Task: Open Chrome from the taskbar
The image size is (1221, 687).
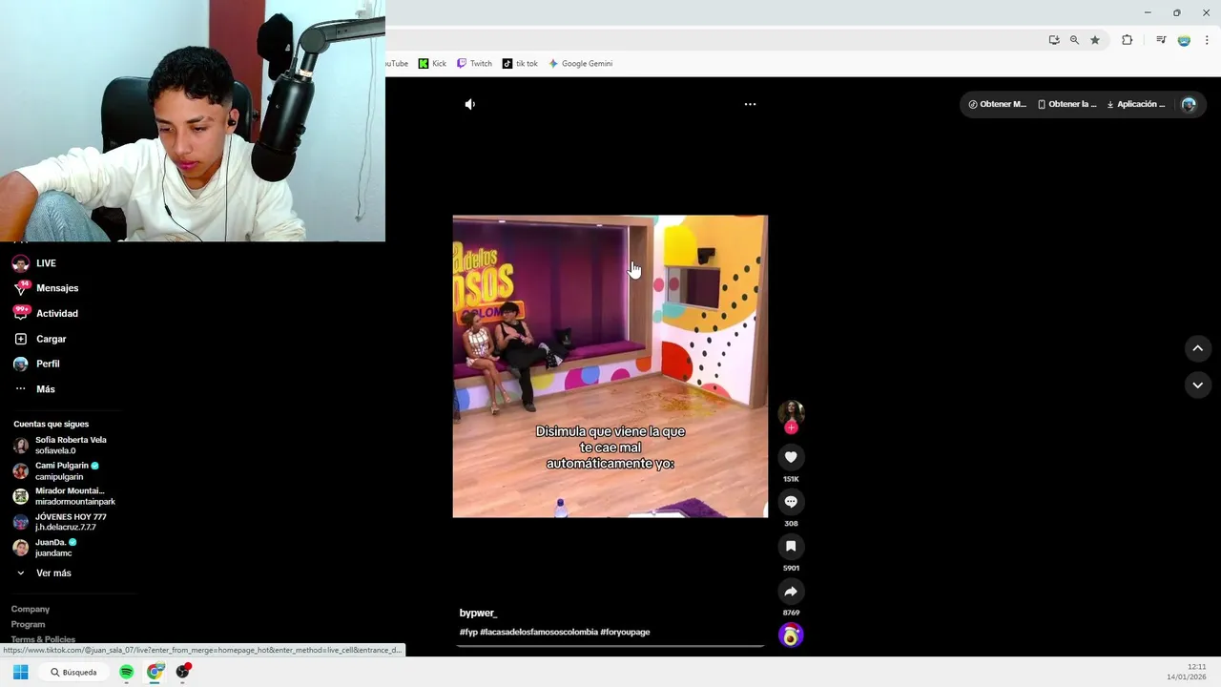Action: (x=155, y=672)
